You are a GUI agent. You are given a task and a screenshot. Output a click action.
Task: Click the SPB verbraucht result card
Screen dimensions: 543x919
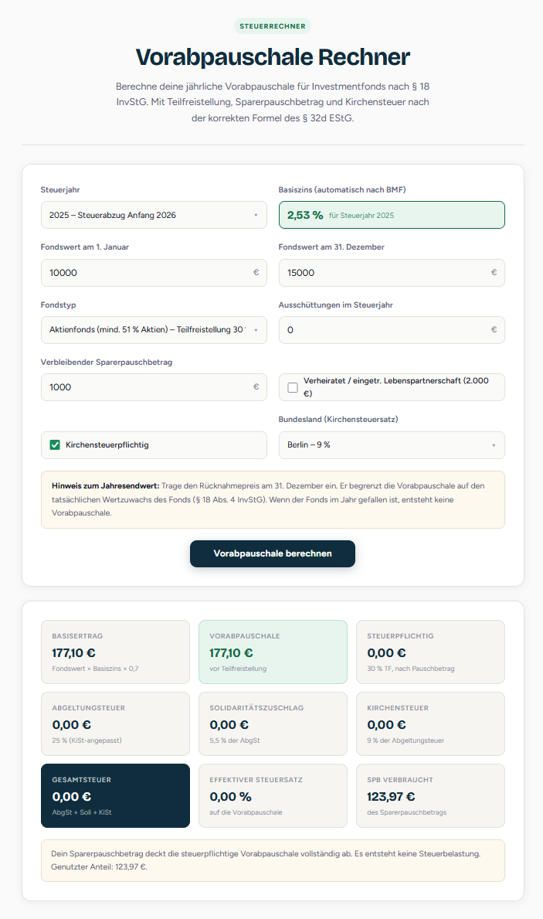click(430, 796)
